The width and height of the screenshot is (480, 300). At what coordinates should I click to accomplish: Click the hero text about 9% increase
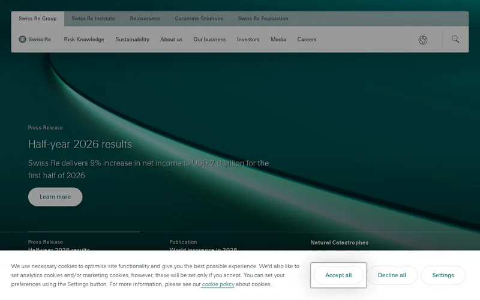pyautogui.click(x=148, y=169)
